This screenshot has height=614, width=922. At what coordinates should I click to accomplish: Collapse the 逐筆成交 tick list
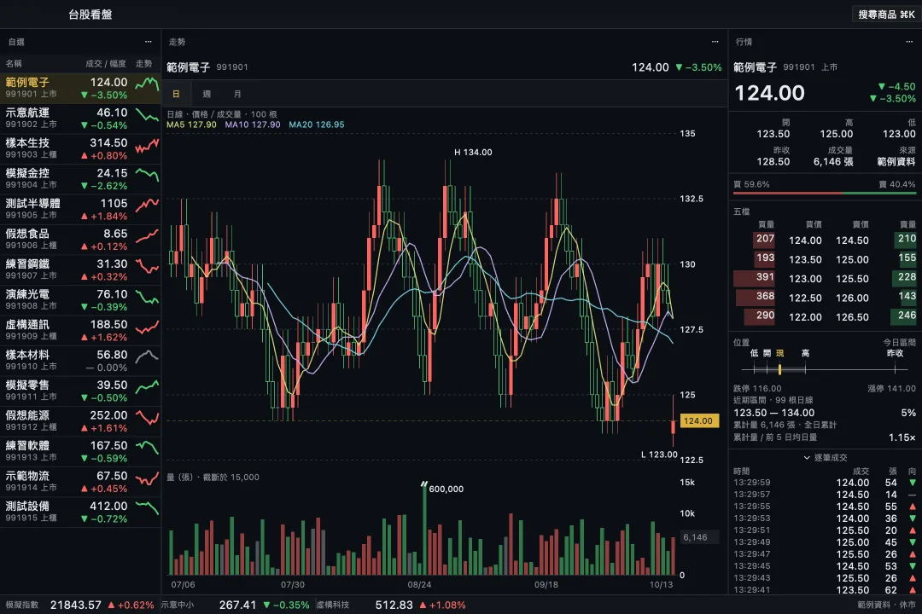(x=825, y=458)
